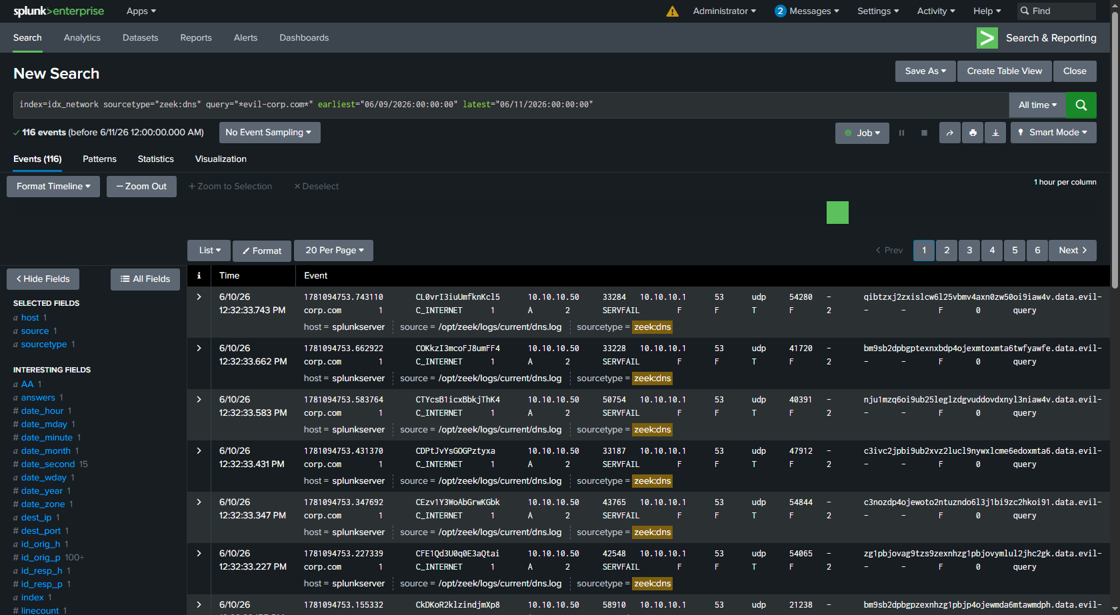This screenshot has width=1120, height=615.
Task: Open the Alerts tab
Action: 245,38
